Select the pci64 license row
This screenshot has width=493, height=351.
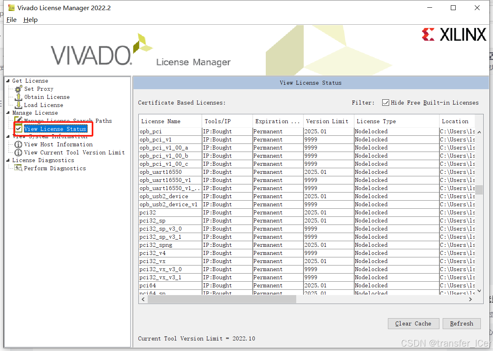point(307,285)
